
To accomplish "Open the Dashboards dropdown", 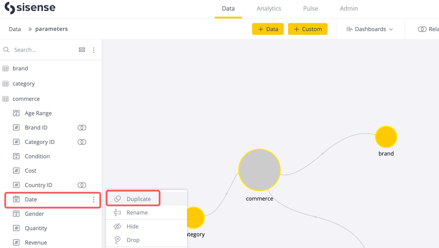I will point(370,29).
